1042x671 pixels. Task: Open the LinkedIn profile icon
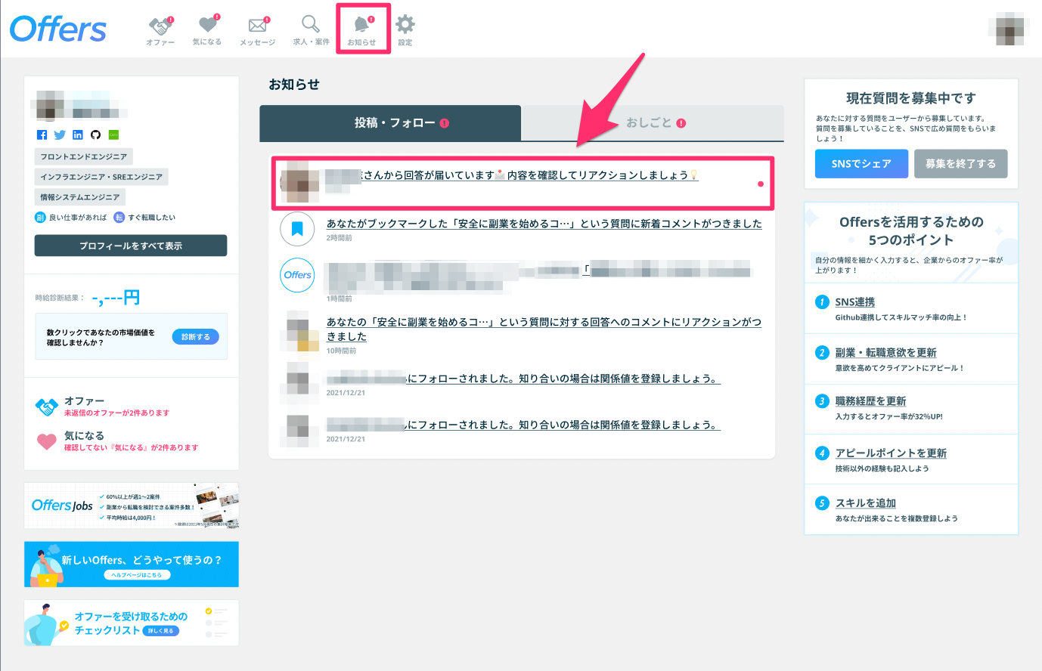coord(78,135)
